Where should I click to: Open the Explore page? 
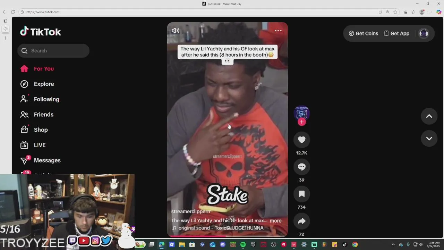click(x=37, y=84)
